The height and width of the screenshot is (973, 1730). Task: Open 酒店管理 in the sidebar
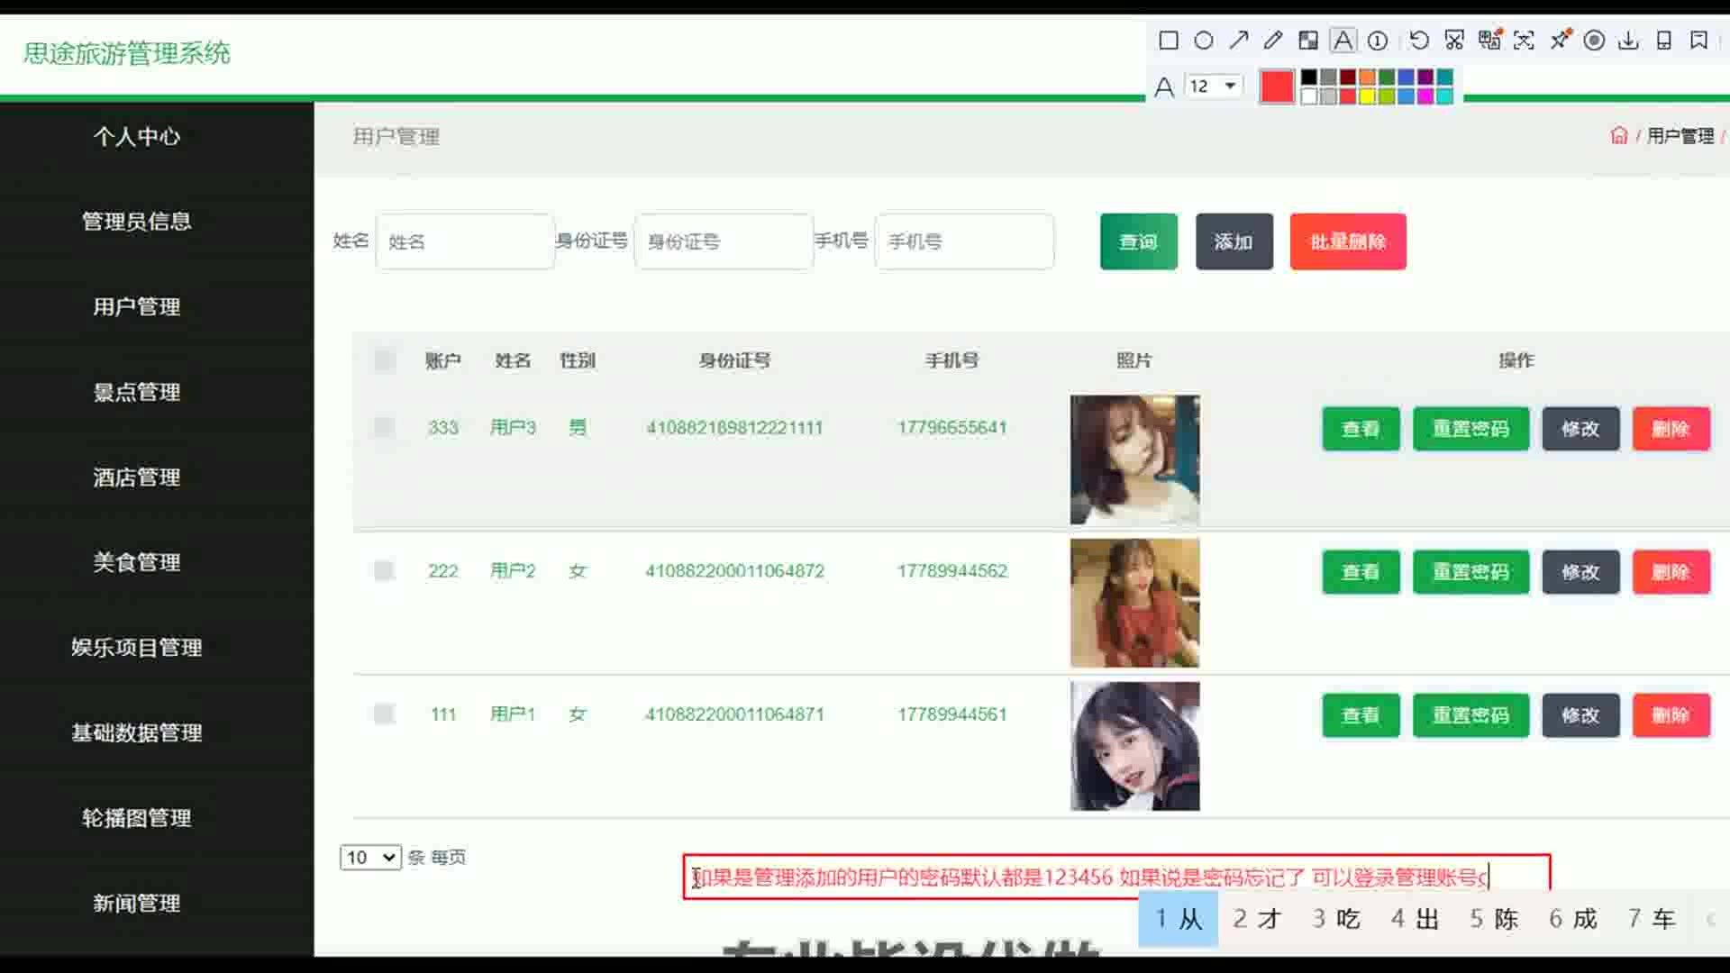pos(137,477)
